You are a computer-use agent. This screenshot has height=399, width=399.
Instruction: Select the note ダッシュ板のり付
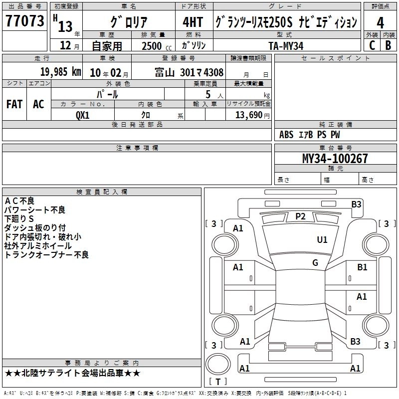tap(35, 228)
